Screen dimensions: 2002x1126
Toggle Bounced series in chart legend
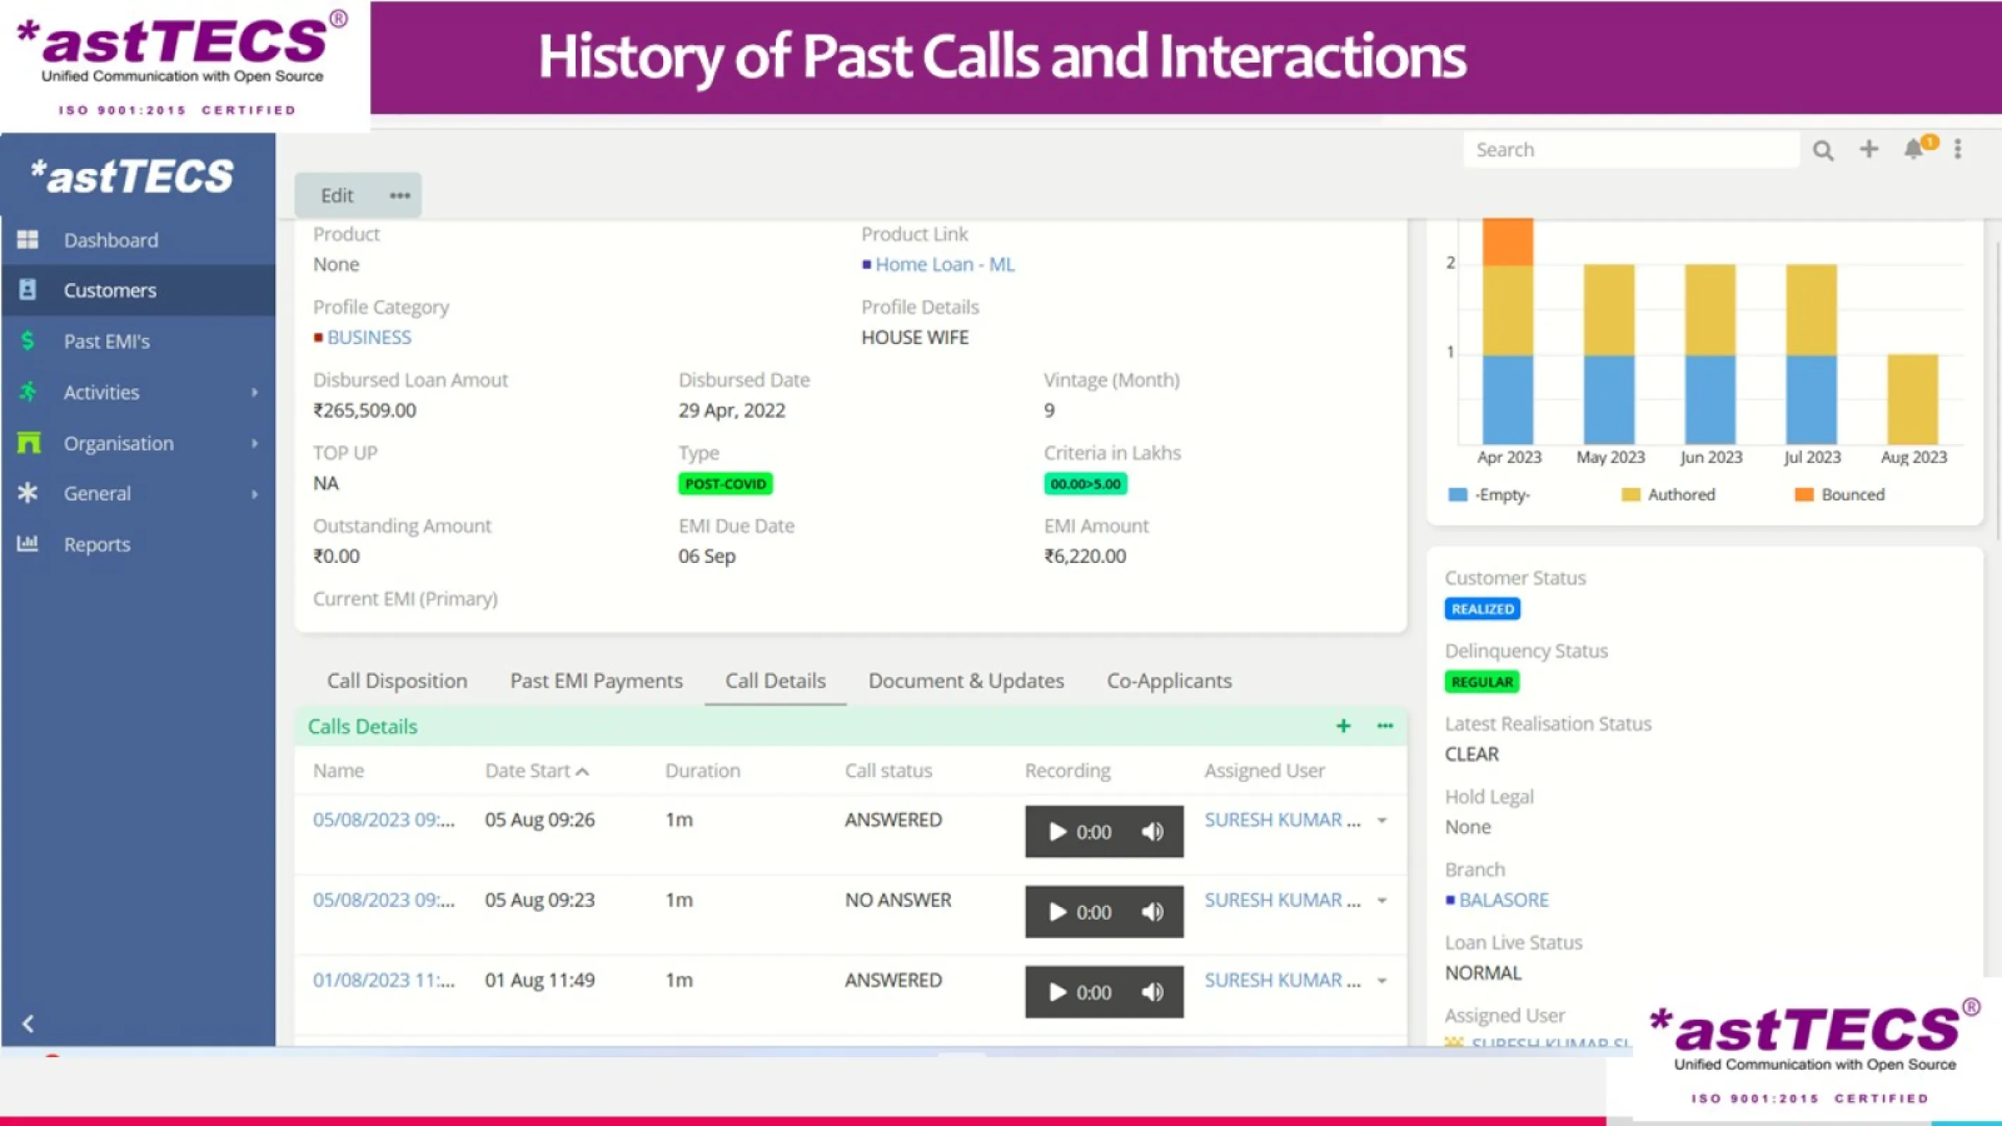[x=1852, y=495]
